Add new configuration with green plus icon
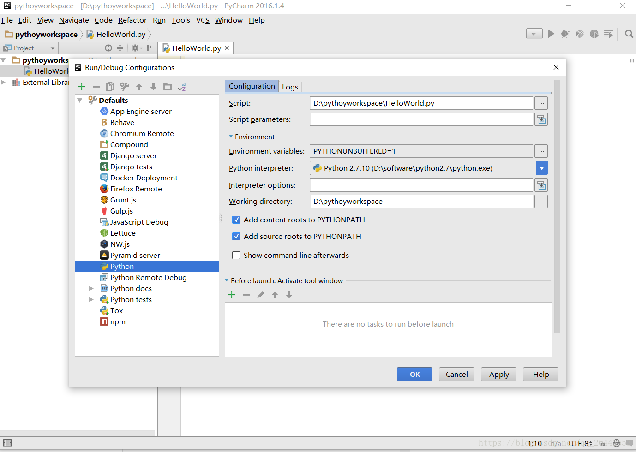 click(x=82, y=87)
